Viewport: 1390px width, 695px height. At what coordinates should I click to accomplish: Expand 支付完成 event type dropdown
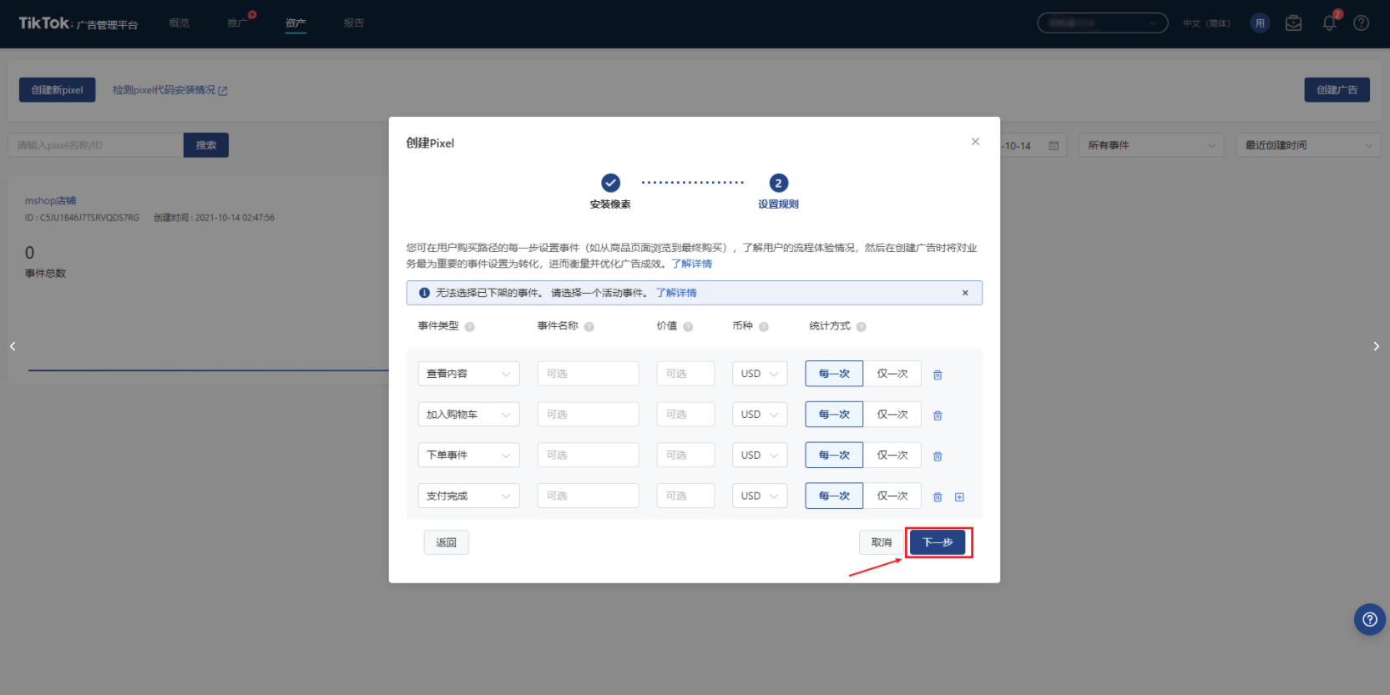click(468, 496)
